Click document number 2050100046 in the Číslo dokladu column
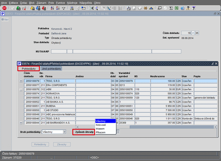 pyautogui.click(x=32, y=119)
